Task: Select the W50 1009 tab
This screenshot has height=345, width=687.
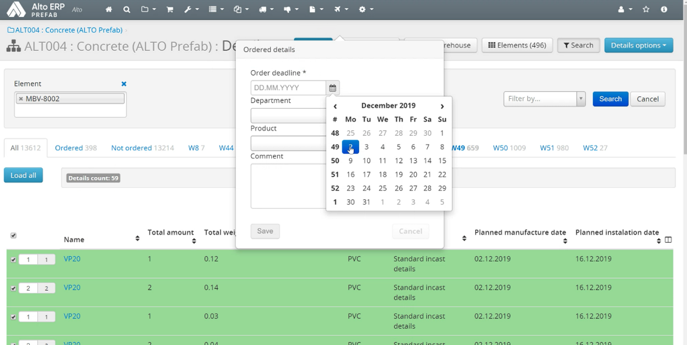Action: (509, 148)
